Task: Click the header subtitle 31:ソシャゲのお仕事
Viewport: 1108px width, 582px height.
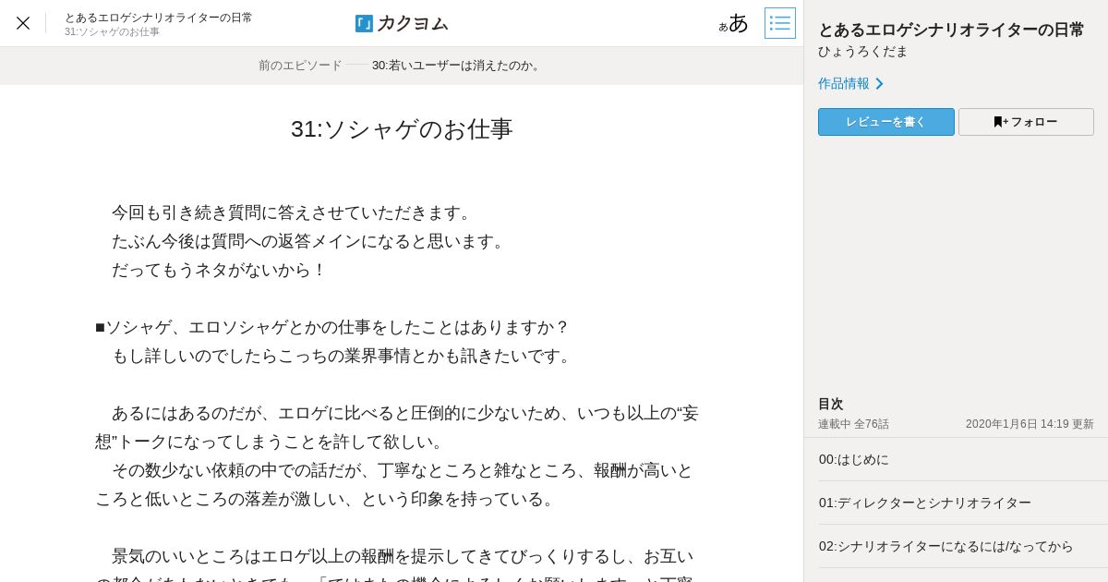Action: click(x=112, y=32)
